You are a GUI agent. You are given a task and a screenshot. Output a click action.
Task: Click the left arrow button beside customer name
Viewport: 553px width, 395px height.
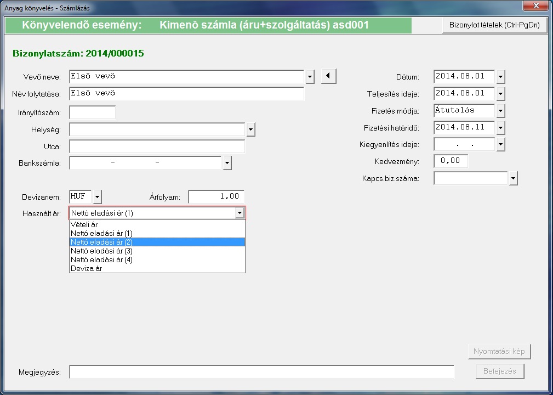pos(328,76)
